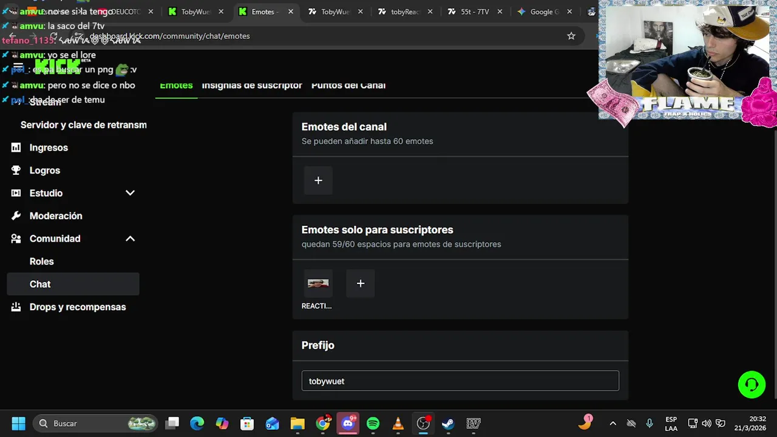Open the Windows Start menu
The width and height of the screenshot is (777, 437).
tap(18, 423)
